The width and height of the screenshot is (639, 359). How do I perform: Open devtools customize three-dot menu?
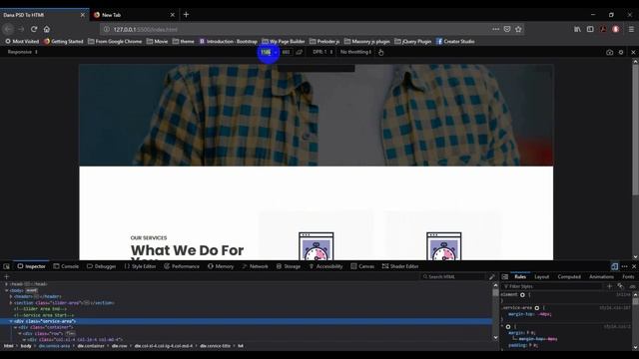[x=625, y=266]
